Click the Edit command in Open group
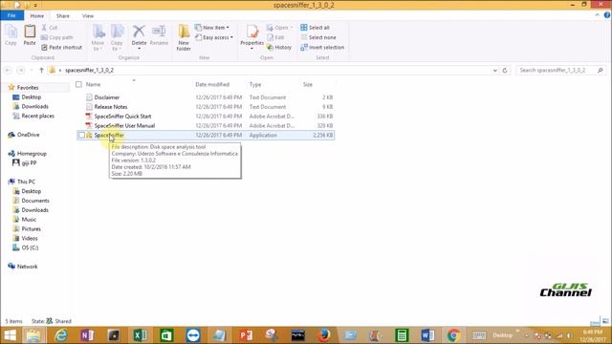The height and width of the screenshot is (344, 612). coord(275,37)
